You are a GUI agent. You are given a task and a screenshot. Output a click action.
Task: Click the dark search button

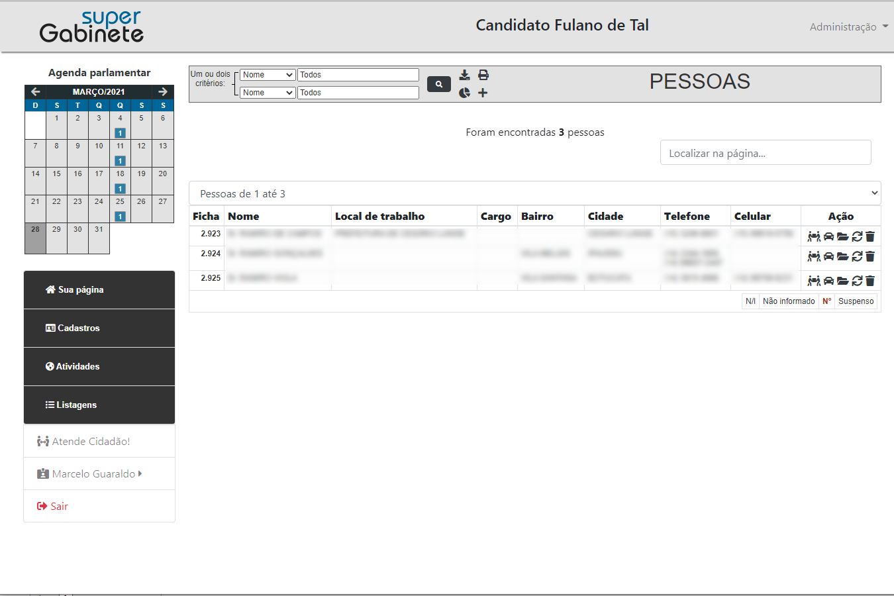tap(439, 84)
